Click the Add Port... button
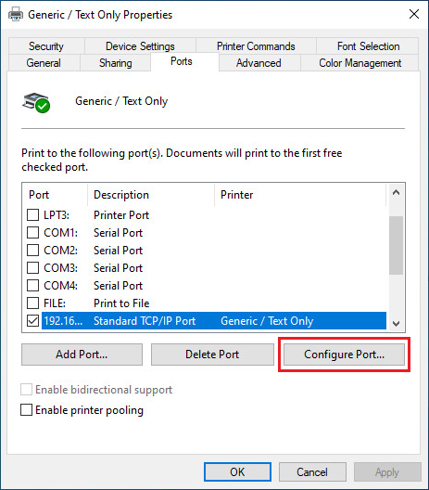 (82, 355)
